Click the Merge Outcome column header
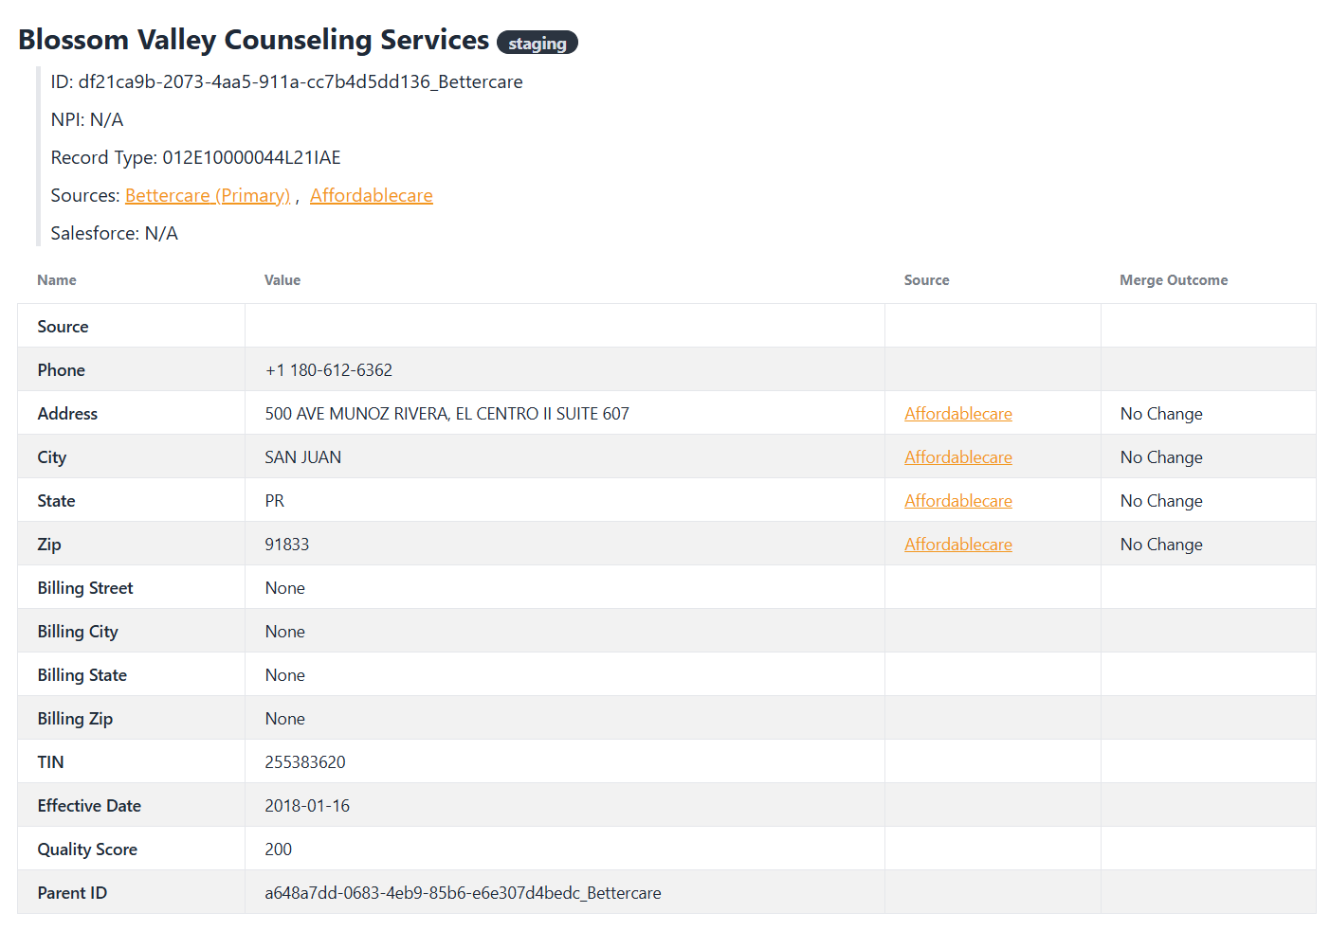This screenshot has height=930, width=1330. click(x=1173, y=280)
